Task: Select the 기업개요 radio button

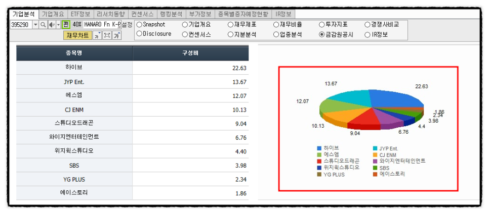Action: coord(185,24)
